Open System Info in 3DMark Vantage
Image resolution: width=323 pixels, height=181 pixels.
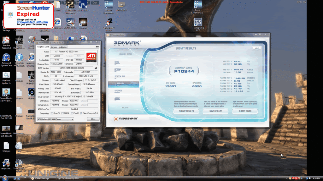(120, 77)
